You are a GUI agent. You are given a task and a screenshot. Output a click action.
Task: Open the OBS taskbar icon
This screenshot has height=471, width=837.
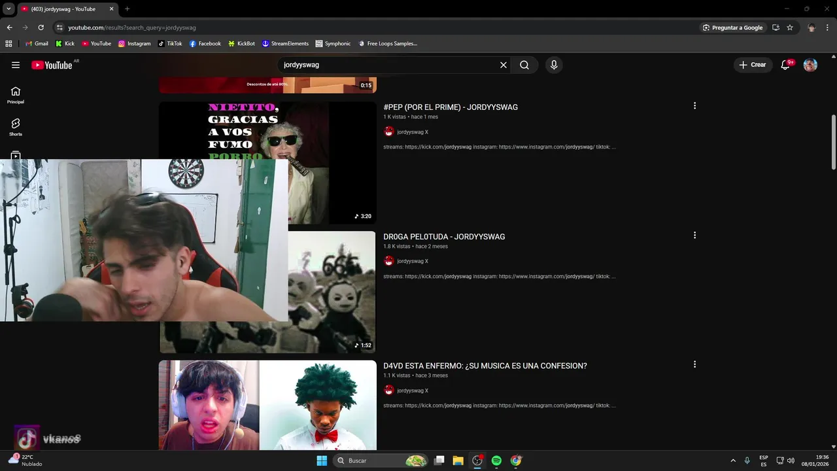[477, 461]
